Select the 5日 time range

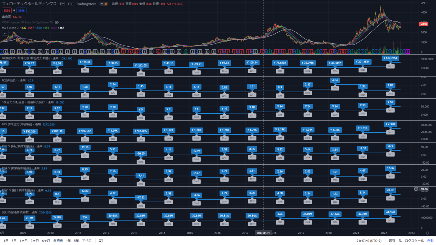click(x=14, y=241)
